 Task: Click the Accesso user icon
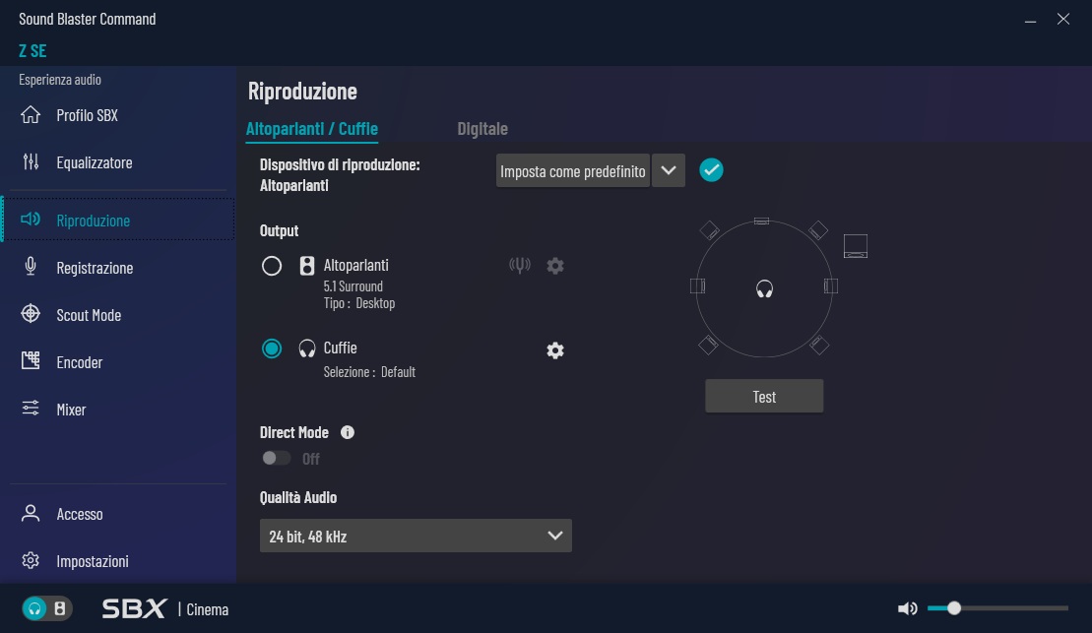tap(31, 513)
